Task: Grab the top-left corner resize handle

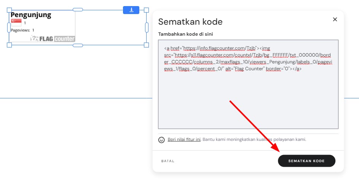Action: (x=9, y=9)
